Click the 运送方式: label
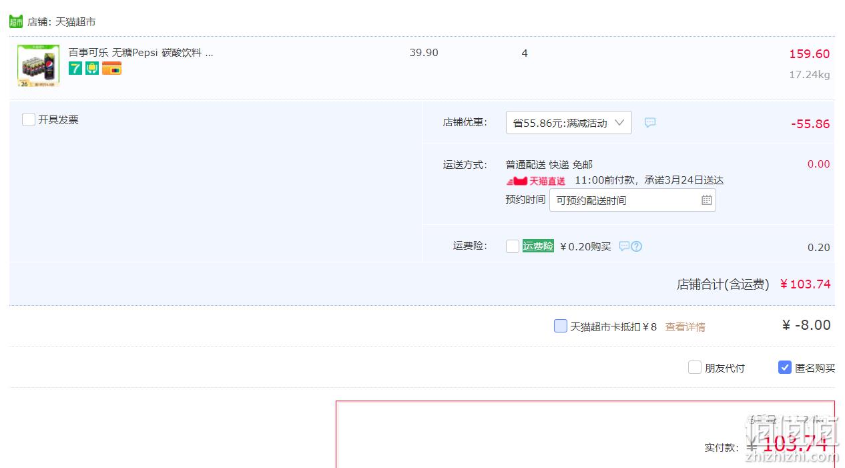This screenshot has height=468, width=845. pyautogui.click(x=465, y=165)
